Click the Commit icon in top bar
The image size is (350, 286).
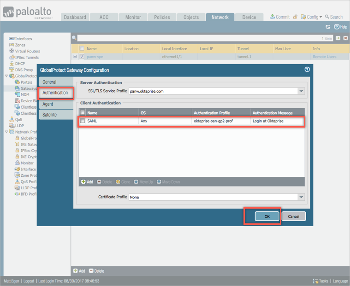273,17
